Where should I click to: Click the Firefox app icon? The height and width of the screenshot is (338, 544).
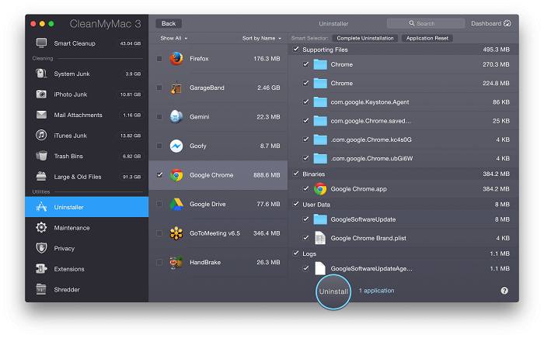click(x=176, y=58)
